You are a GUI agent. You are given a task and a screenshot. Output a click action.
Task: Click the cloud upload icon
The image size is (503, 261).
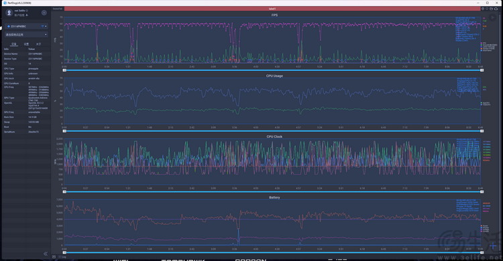click(496, 9)
